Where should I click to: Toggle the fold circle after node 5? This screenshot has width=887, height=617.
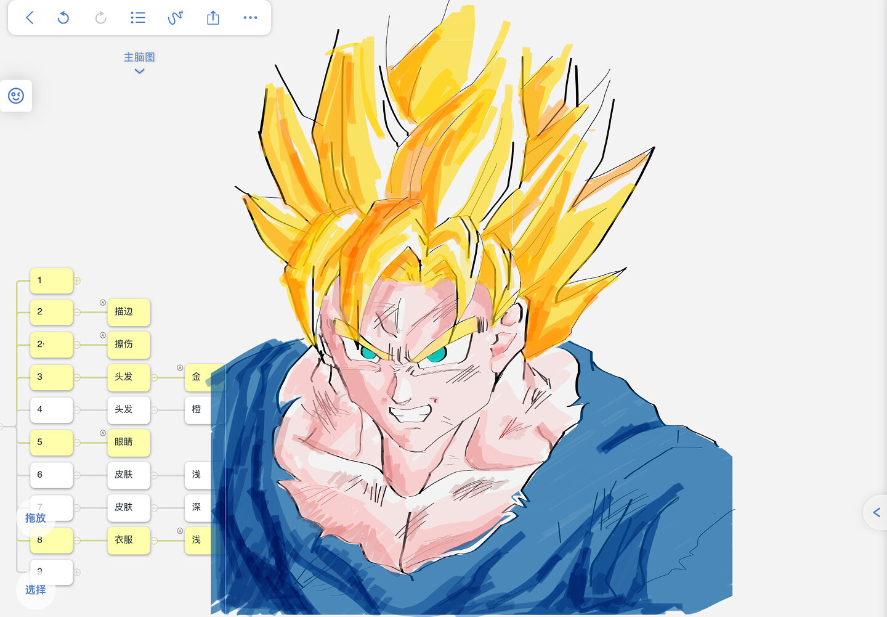pyautogui.click(x=77, y=443)
